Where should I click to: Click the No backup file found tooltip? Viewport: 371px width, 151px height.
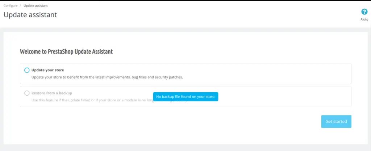pyautogui.click(x=185, y=97)
